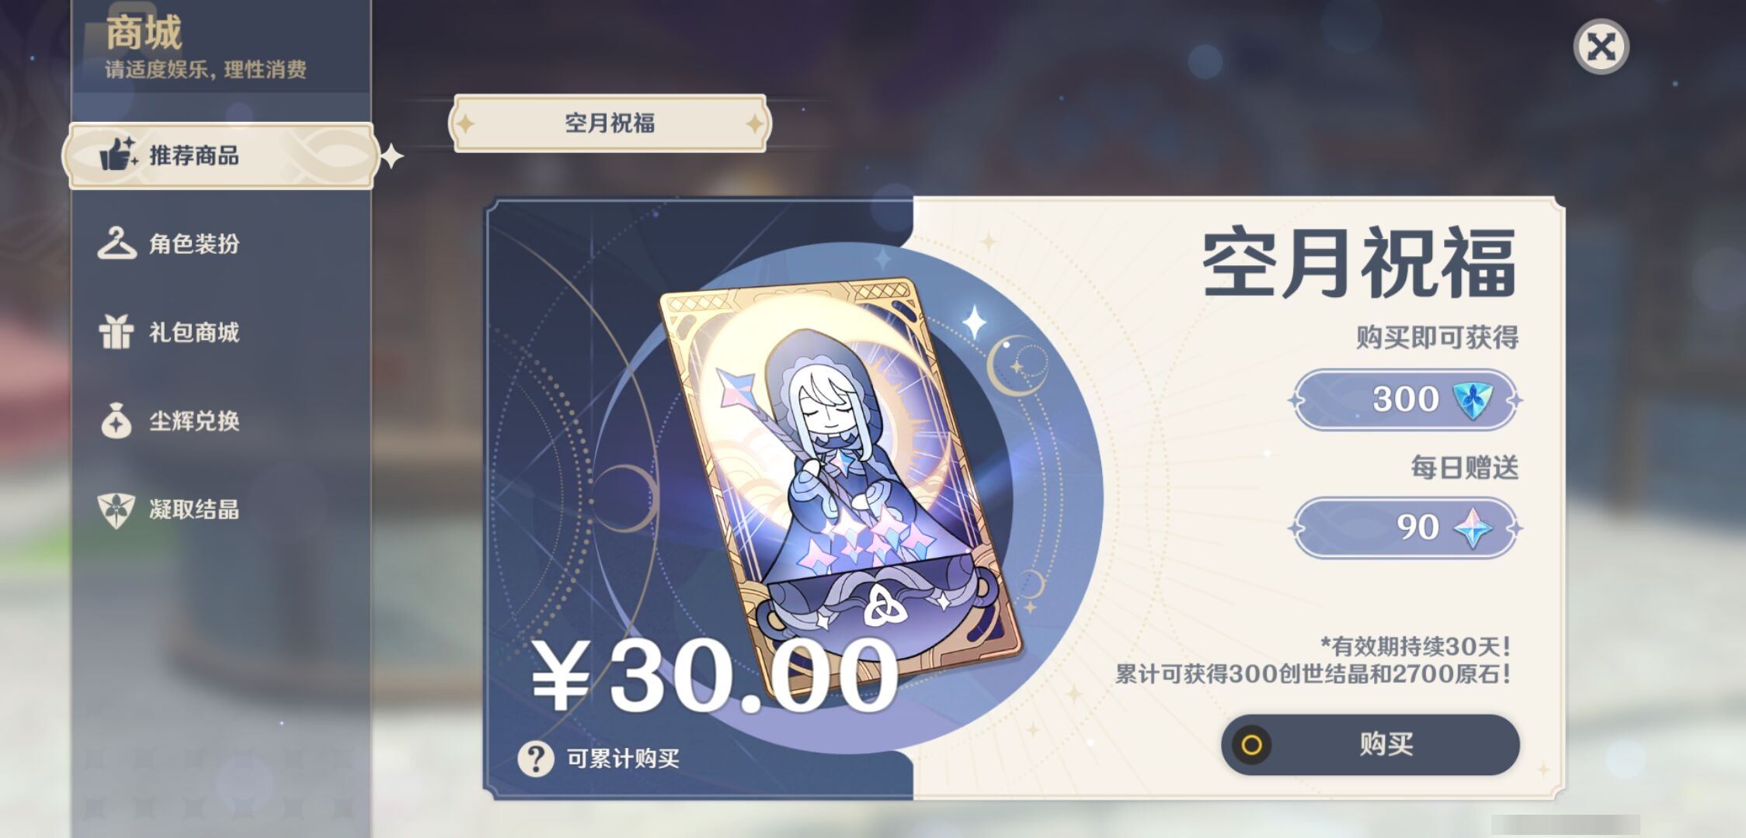Click the gift box icon

(117, 332)
